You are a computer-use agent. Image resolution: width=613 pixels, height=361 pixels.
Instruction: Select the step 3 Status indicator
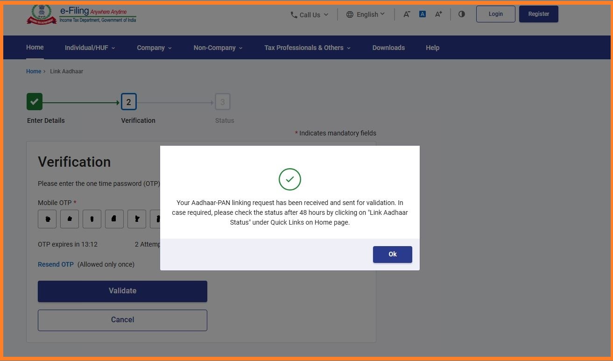[x=223, y=102]
